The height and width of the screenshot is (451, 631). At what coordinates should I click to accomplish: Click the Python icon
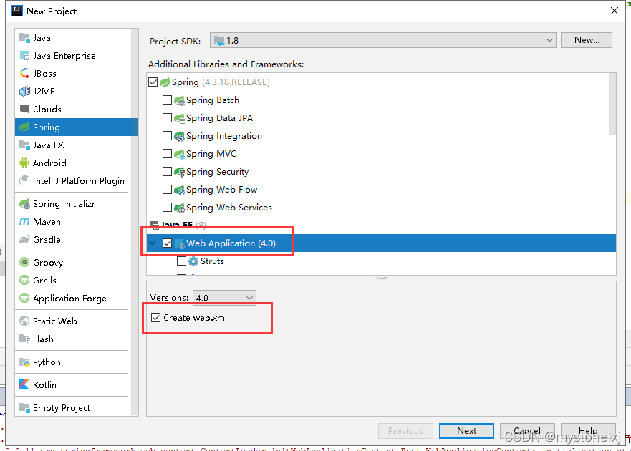24,362
